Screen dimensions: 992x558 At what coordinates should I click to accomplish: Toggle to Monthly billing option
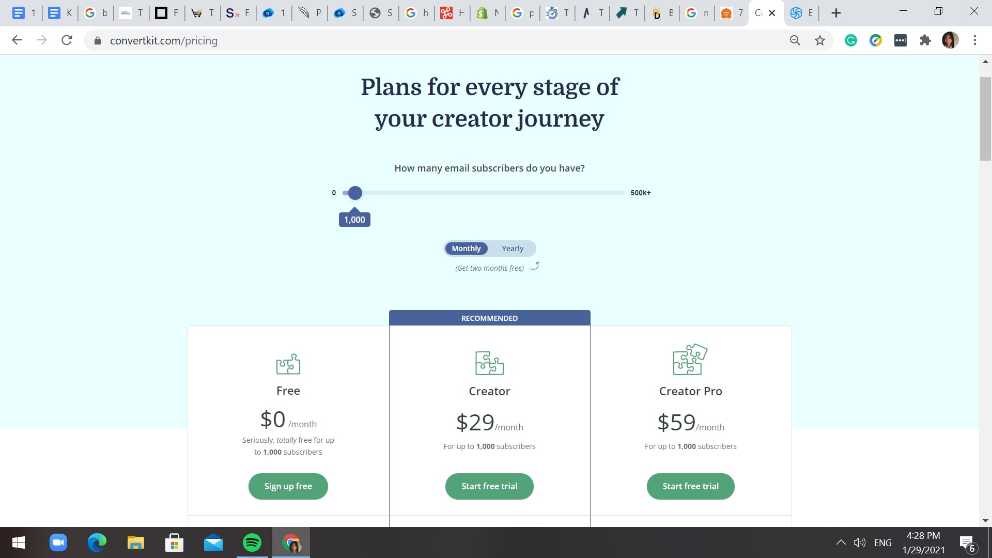pyautogui.click(x=466, y=248)
